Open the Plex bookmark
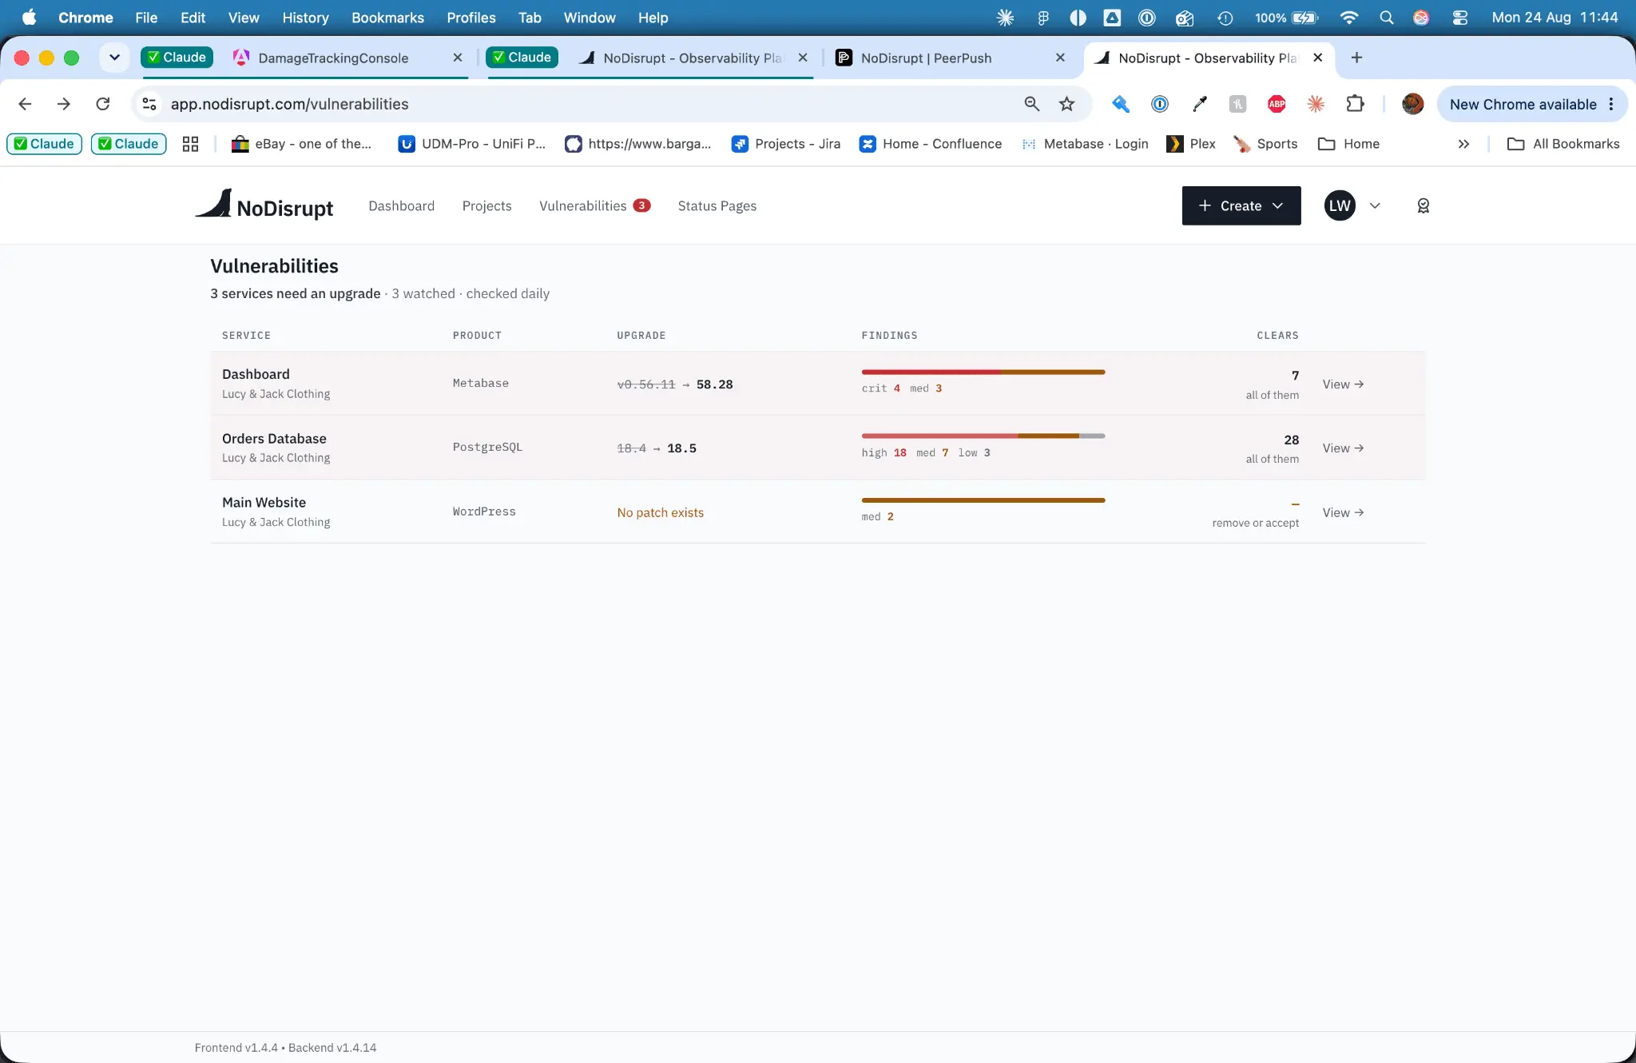 [1191, 144]
